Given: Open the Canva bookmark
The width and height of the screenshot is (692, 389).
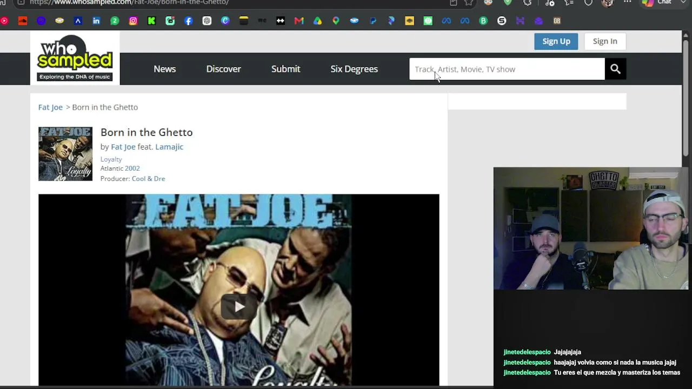Looking at the screenshot, I should [225, 21].
